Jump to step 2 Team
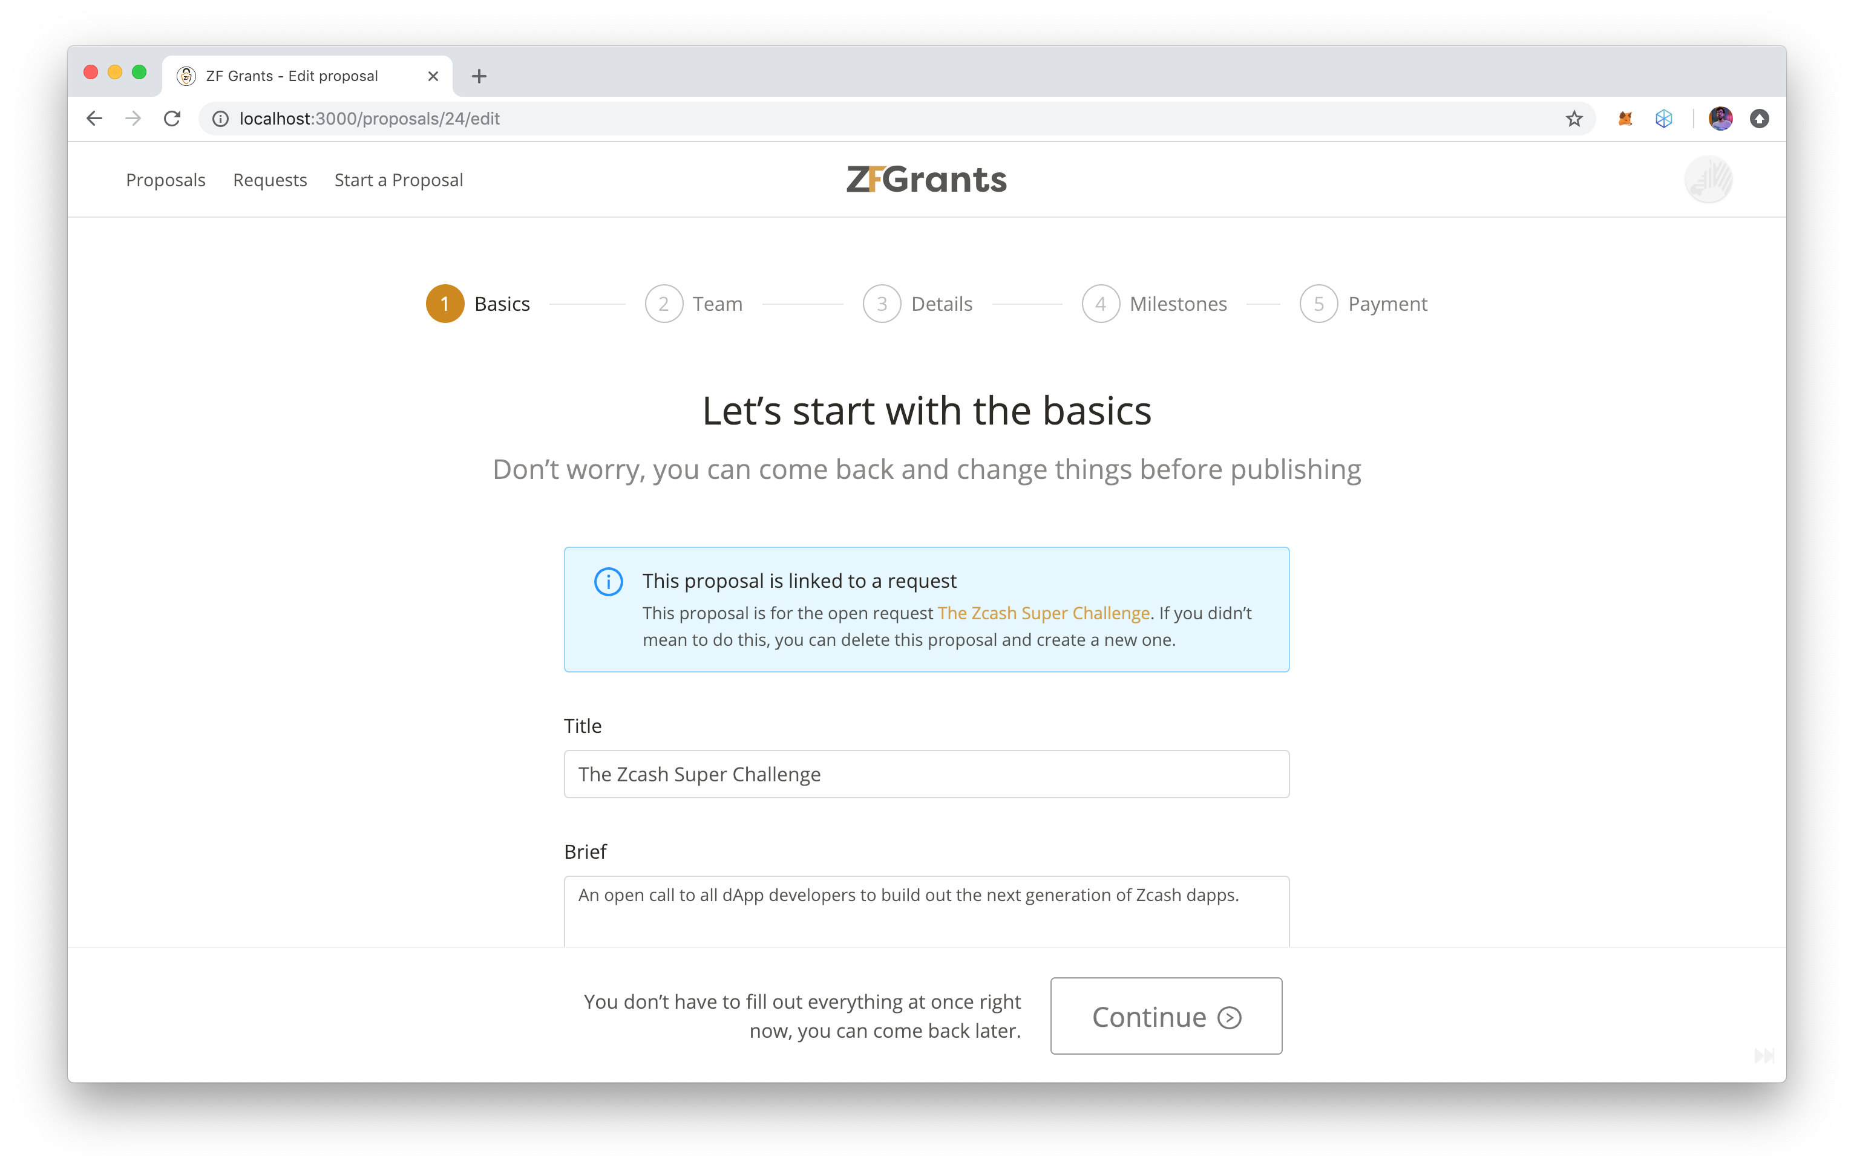This screenshot has width=1854, height=1172. (x=693, y=304)
